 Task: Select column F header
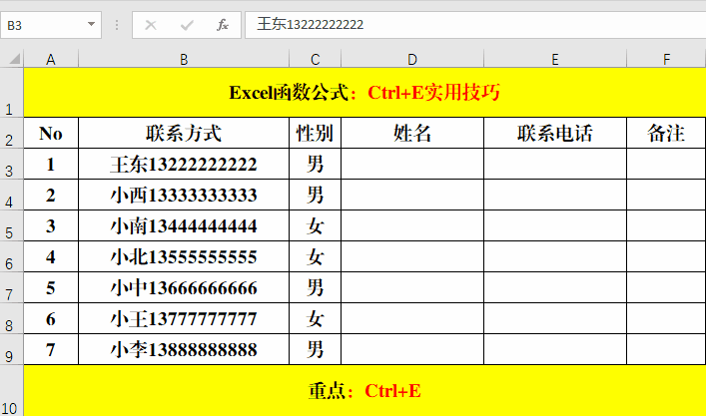(666, 59)
